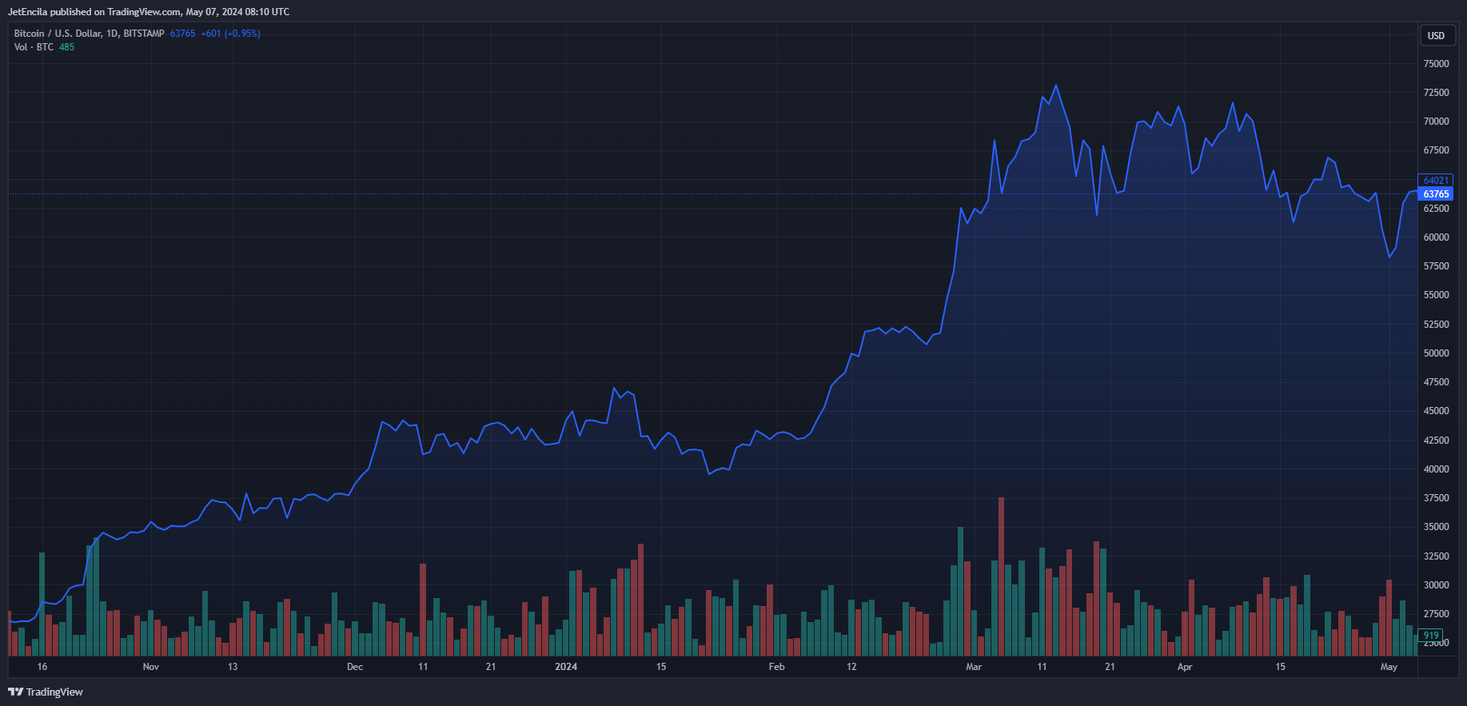Viewport: 1467px width, 706px height.
Task: Select the May date on time axis
Action: coord(1389,667)
